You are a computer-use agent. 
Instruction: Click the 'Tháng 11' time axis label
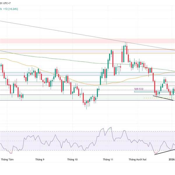pos(108,160)
